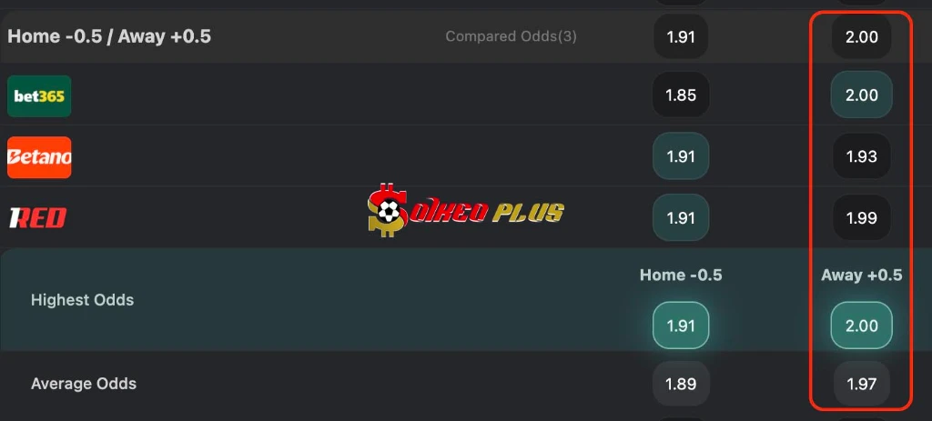Screen dimensions: 932x421
Task: Pick Betano home odds 1.91
Action: click(x=680, y=156)
